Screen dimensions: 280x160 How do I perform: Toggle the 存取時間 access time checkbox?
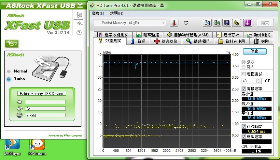pos(244,126)
